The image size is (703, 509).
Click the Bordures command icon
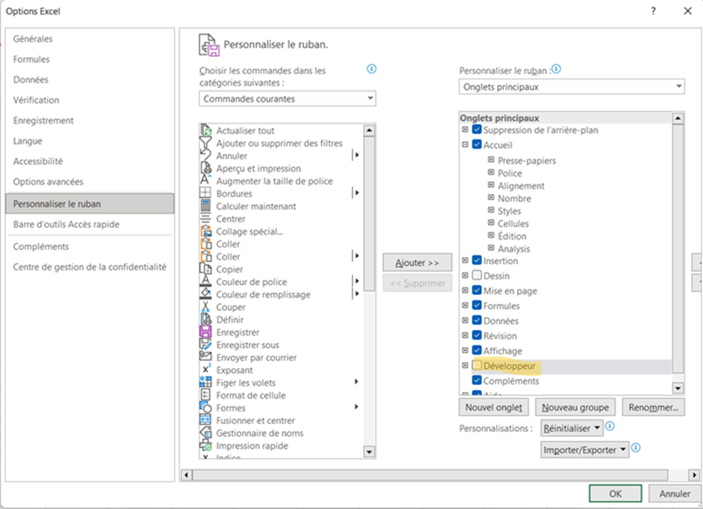point(206,193)
